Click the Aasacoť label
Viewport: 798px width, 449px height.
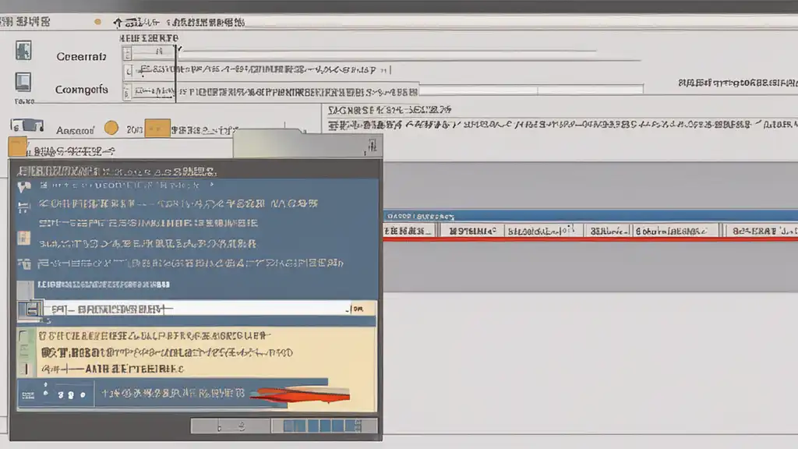click(75, 130)
